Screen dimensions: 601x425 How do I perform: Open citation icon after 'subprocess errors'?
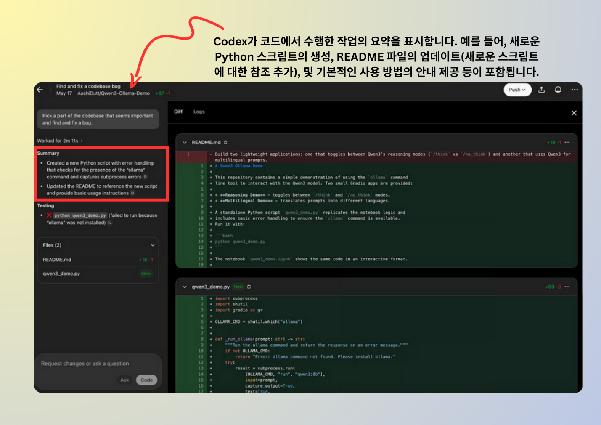pyautogui.click(x=145, y=177)
